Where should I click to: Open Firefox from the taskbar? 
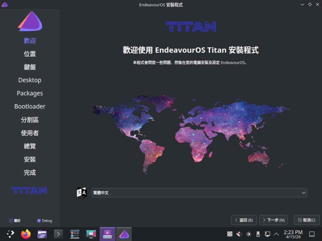(x=26, y=234)
